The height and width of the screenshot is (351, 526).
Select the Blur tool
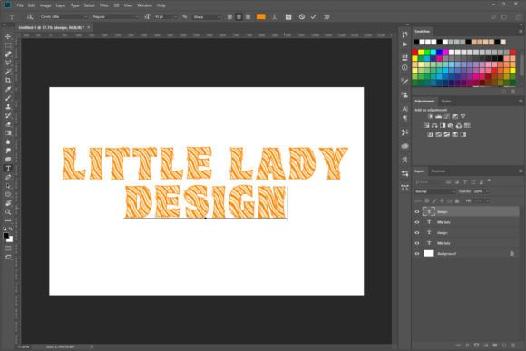(x=8, y=141)
